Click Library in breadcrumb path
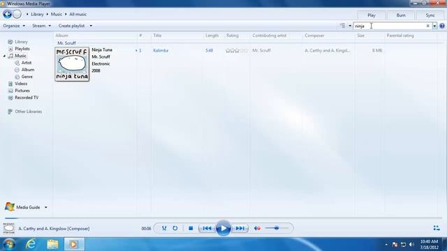 [37, 14]
